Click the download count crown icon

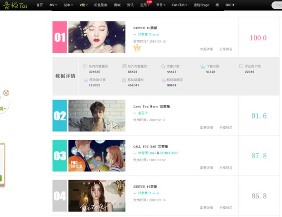point(203,67)
